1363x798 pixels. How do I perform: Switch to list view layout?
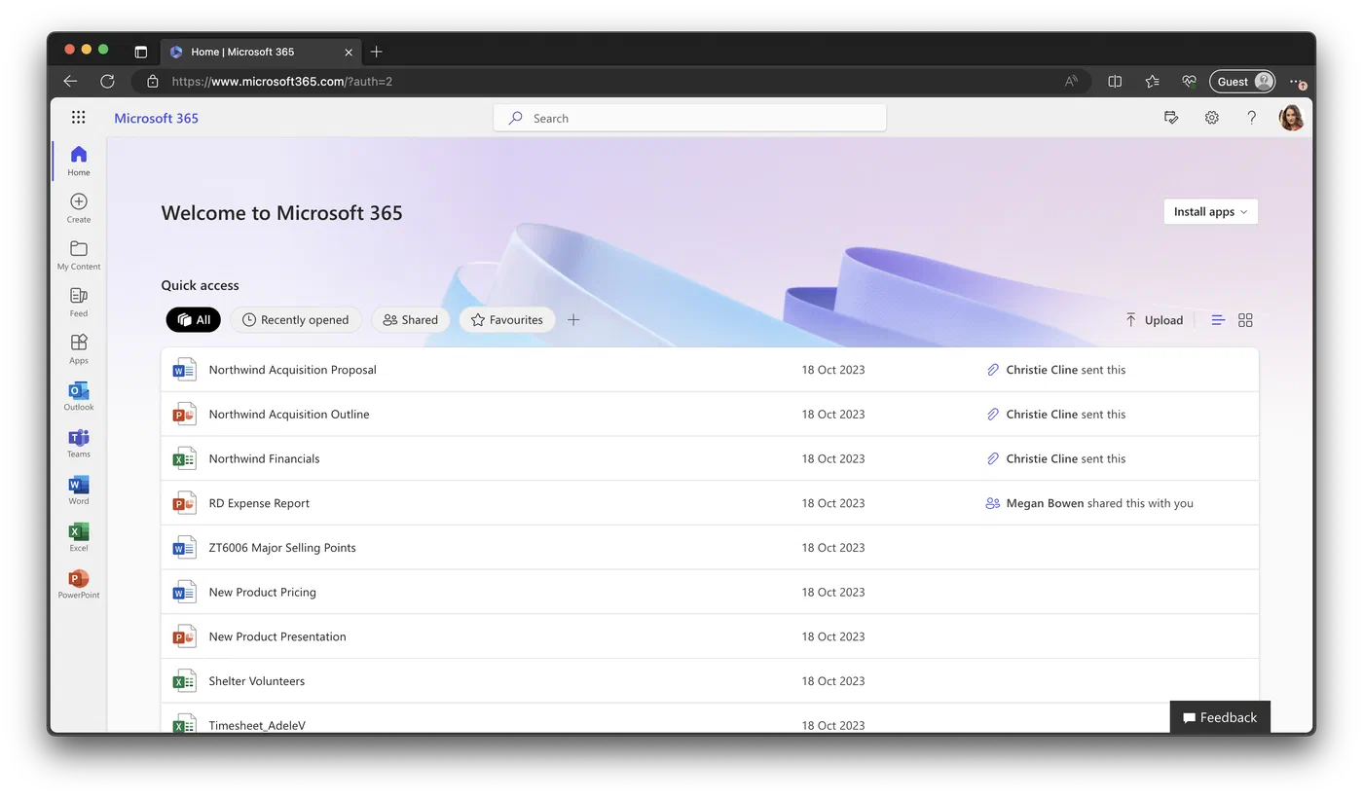(x=1218, y=320)
